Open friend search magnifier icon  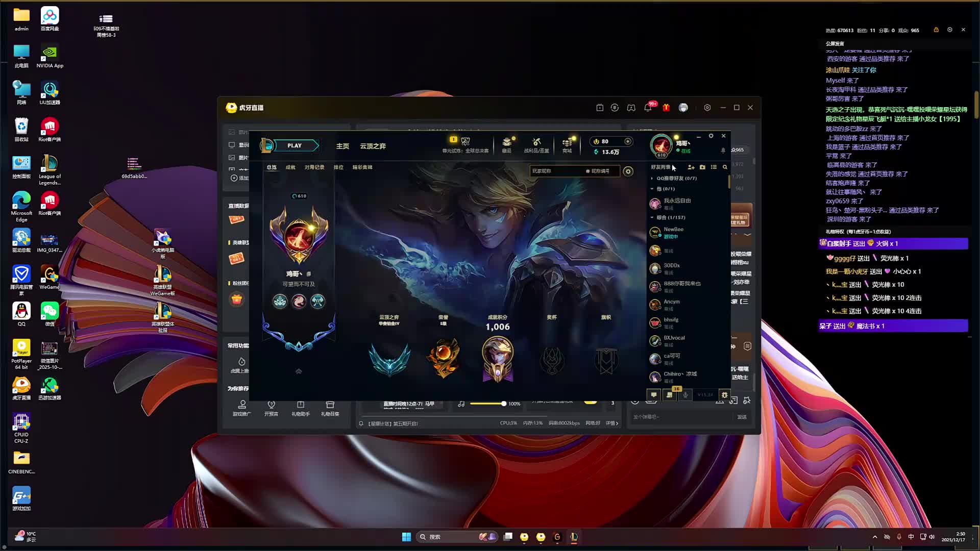[725, 167]
